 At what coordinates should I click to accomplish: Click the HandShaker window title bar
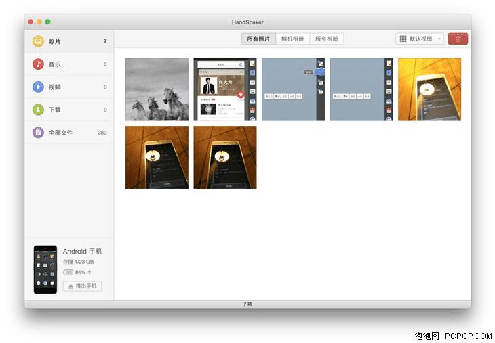click(x=248, y=22)
